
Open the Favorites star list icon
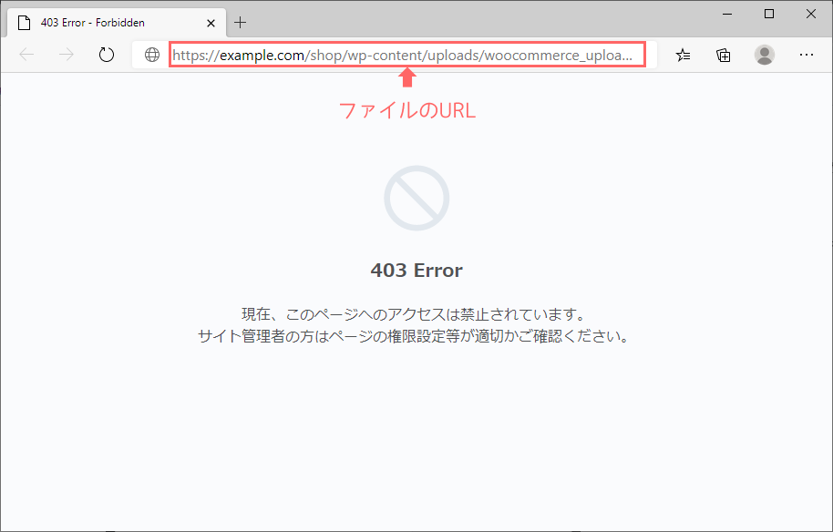[684, 55]
